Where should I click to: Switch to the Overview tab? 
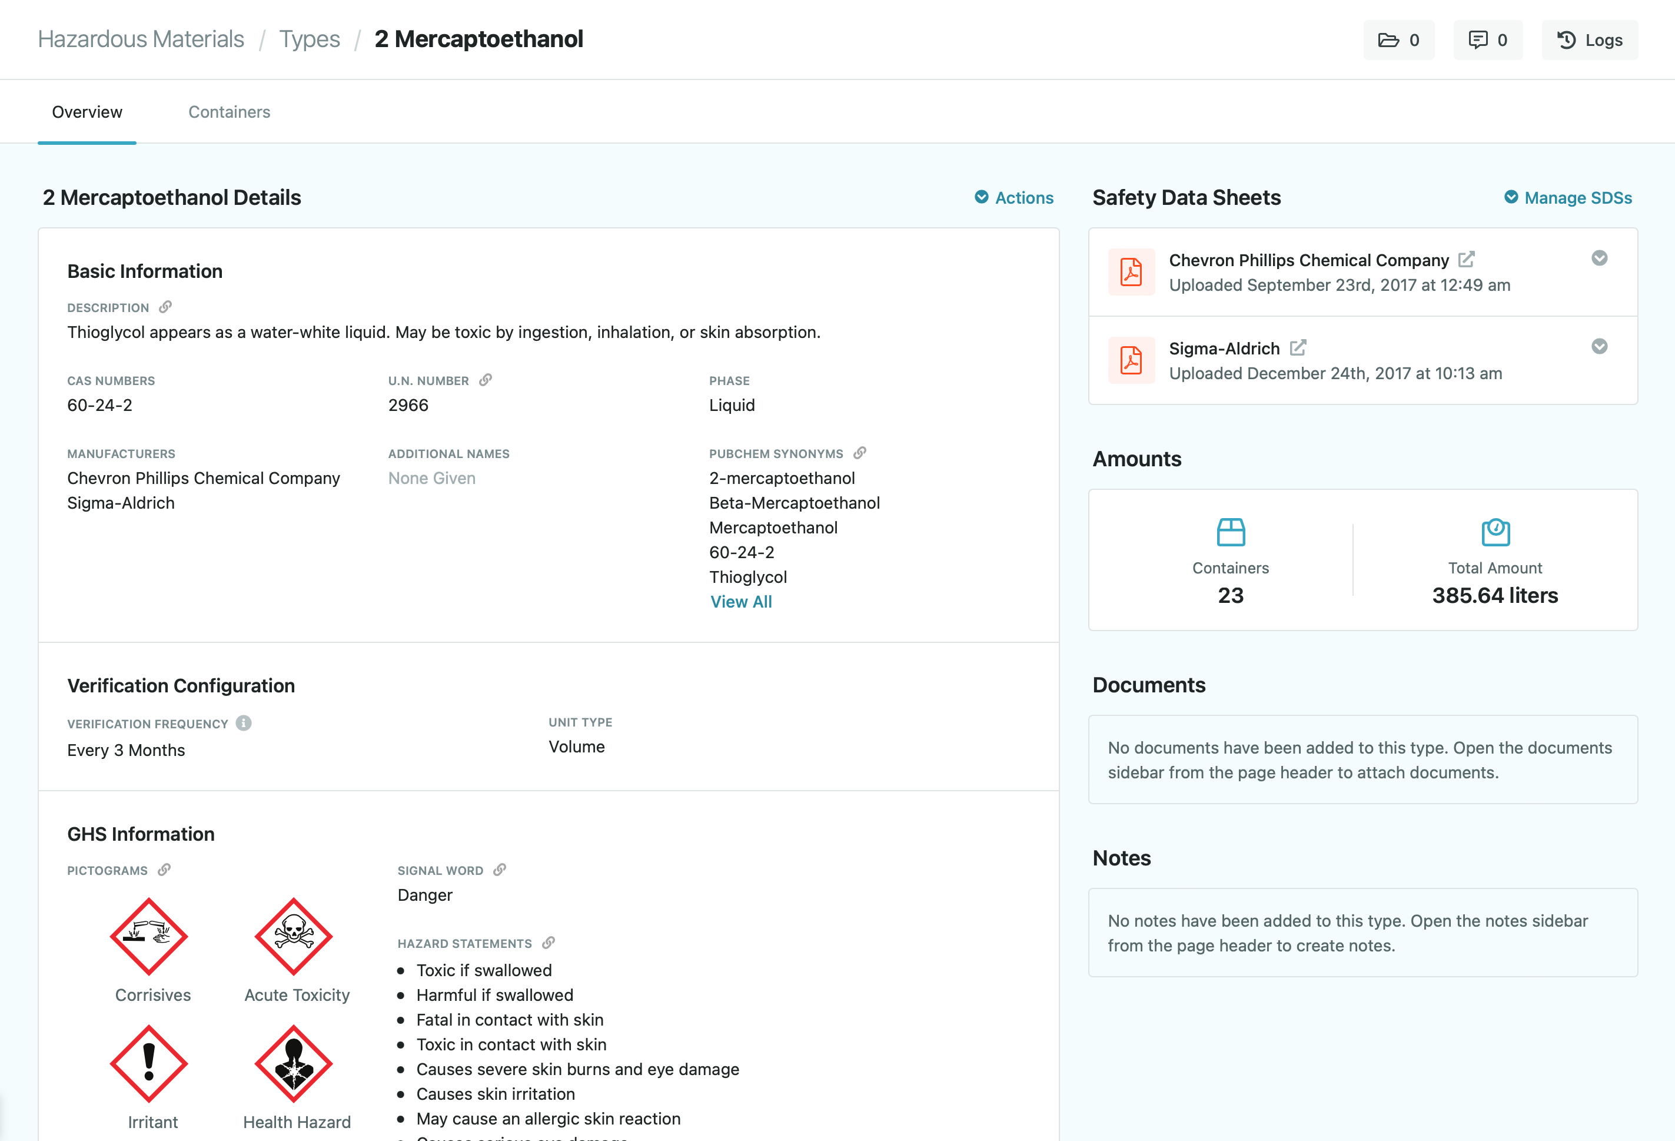[87, 112]
